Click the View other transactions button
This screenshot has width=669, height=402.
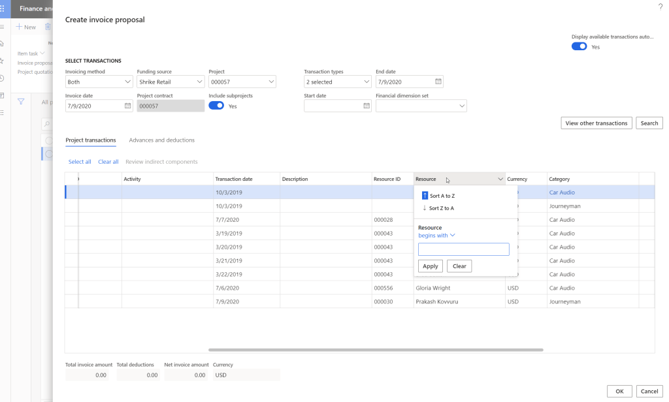click(x=596, y=123)
